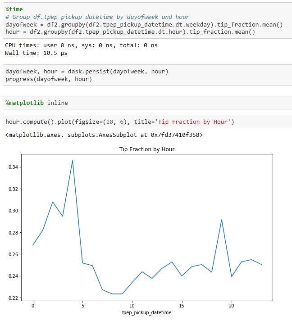
Task: Click the x-axis tick label 10
Action: [132, 305]
